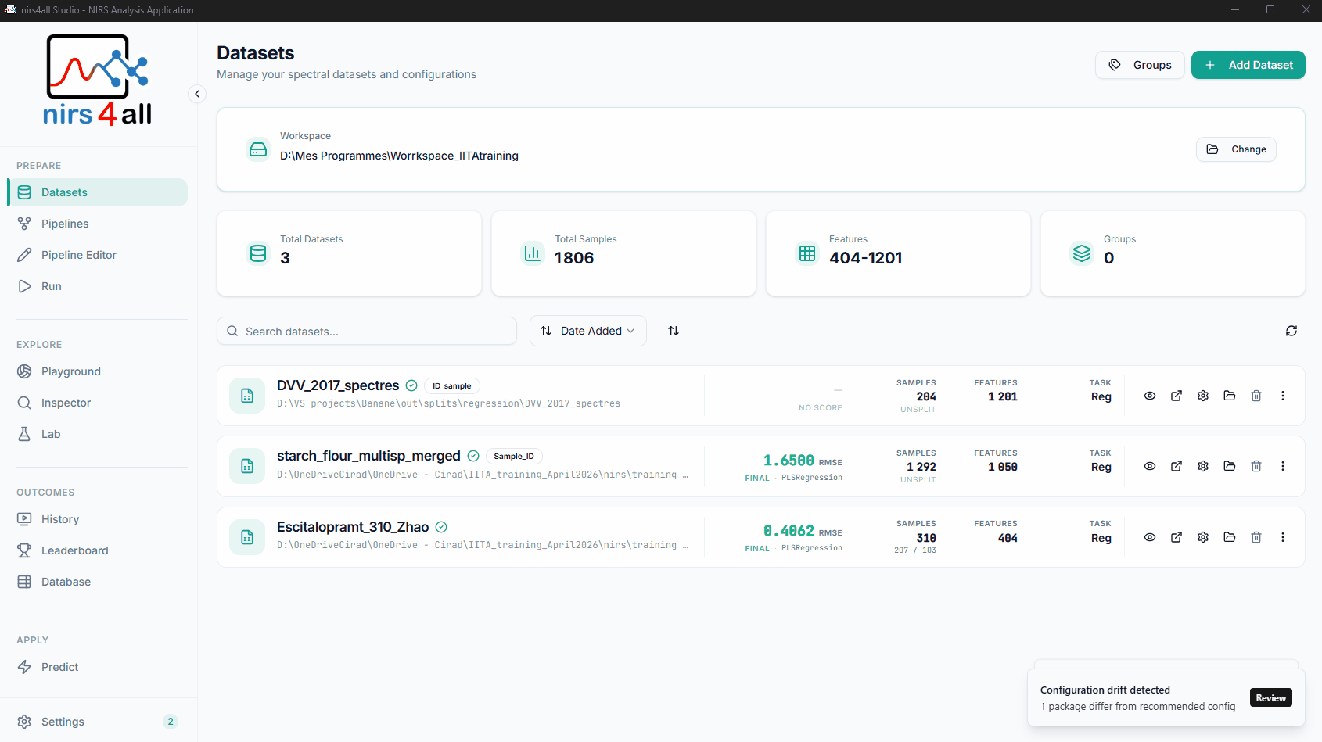Collapse the sidebar with the chevron button
The height and width of the screenshot is (742, 1322).
tap(197, 94)
